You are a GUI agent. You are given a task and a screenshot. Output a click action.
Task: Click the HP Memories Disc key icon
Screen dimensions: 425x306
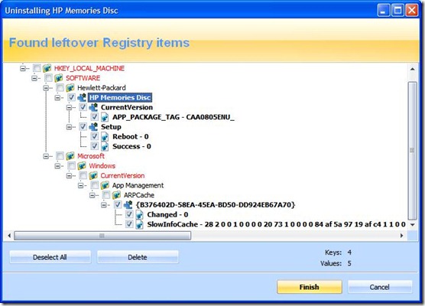tap(82, 97)
